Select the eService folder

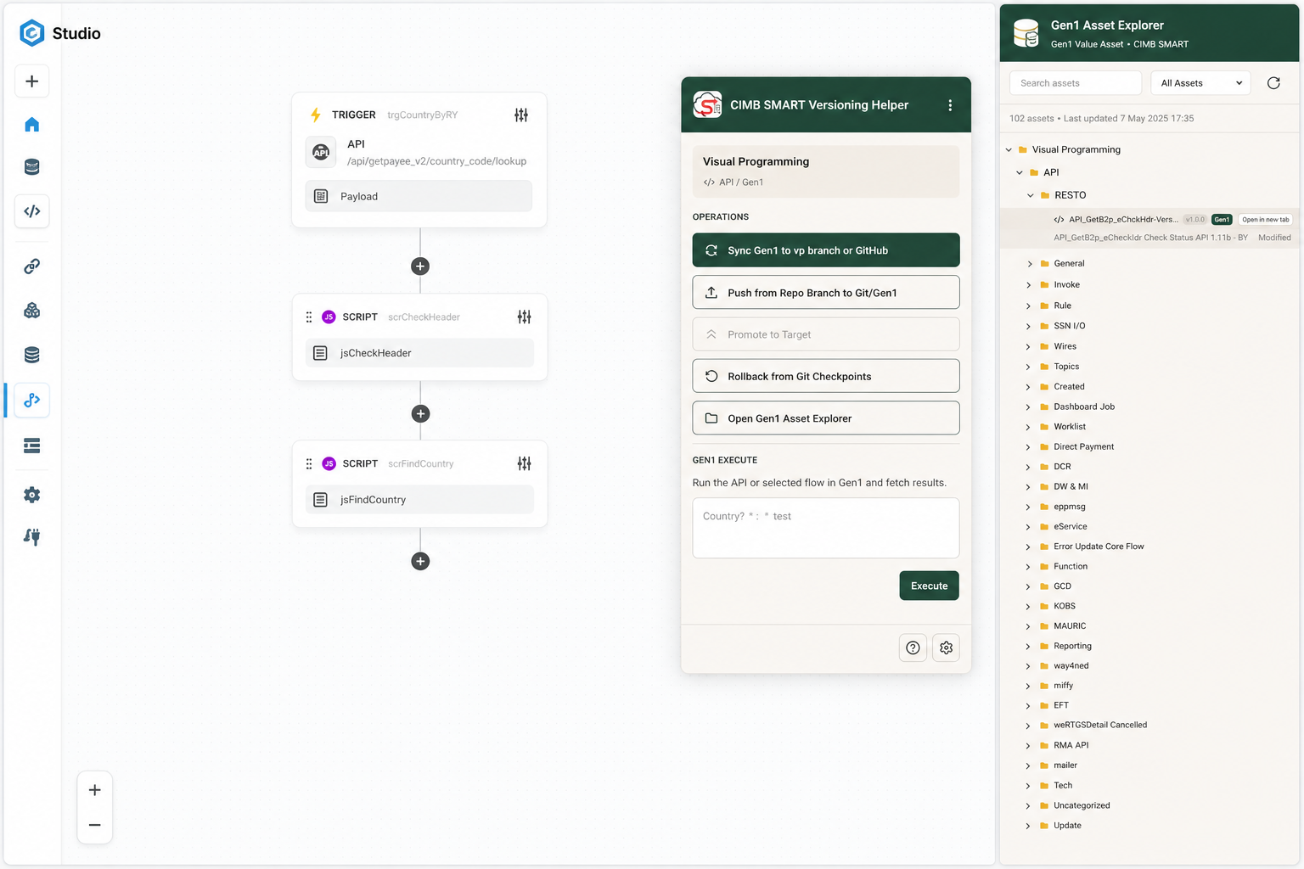coord(1070,526)
